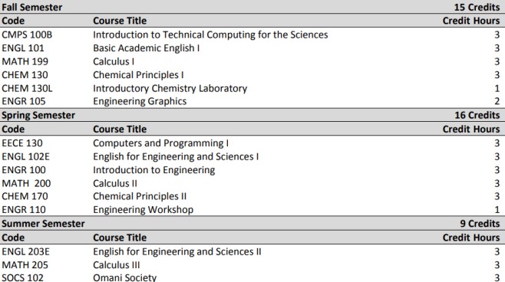This screenshot has height=282, width=505.
Task: Select Engineering Graphics course title
Action: pyautogui.click(x=140, y=101)
